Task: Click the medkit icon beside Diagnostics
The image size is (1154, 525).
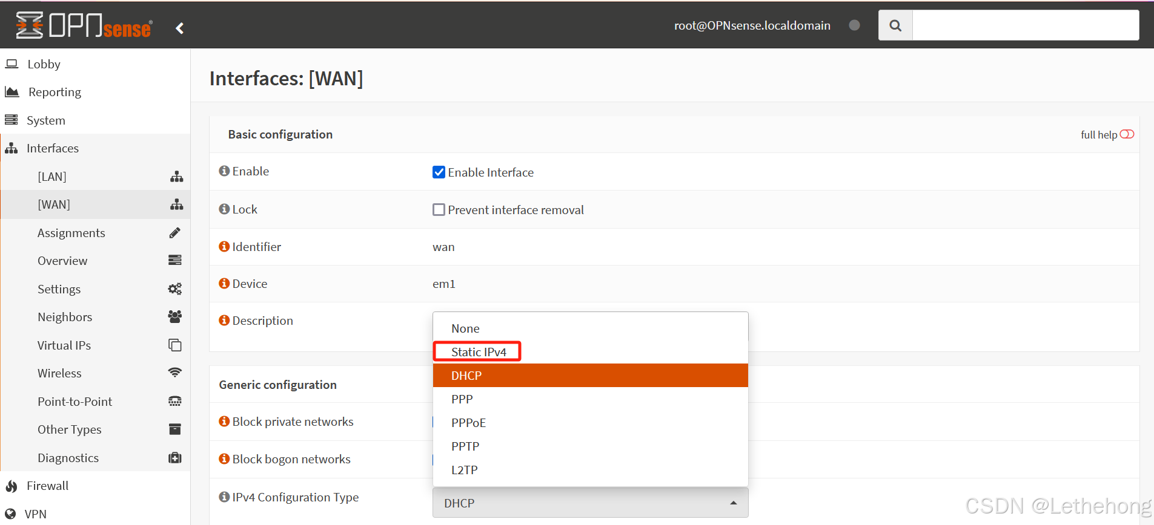Action: (x=175, y=457)
